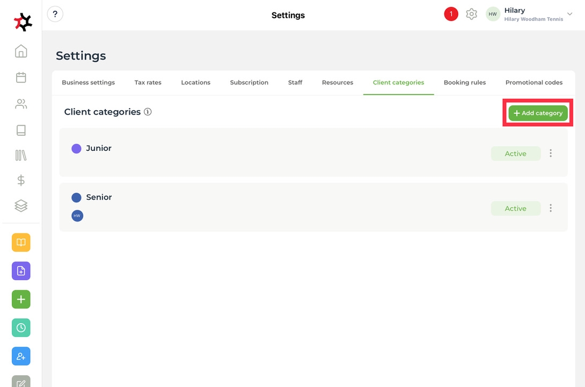
Task: Open the Clients people icon in sidebar
Action: 21,104
